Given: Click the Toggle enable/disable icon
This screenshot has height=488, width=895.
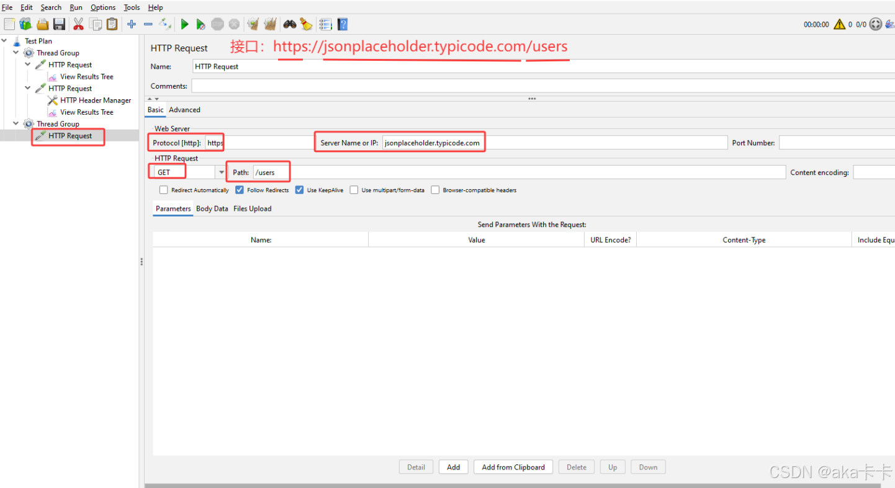Looking at the screenshot, I should [164, 24].
